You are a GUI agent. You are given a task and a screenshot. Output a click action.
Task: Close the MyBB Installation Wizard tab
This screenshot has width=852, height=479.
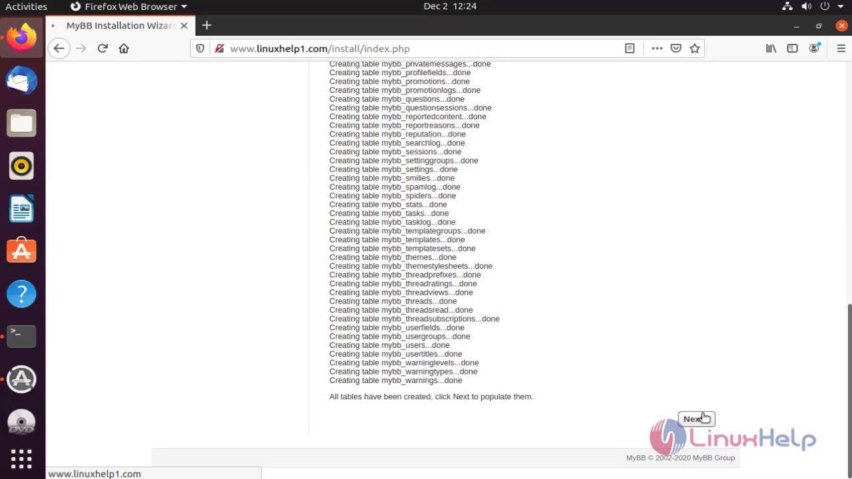pyautogui.click(x=184, y=26)
